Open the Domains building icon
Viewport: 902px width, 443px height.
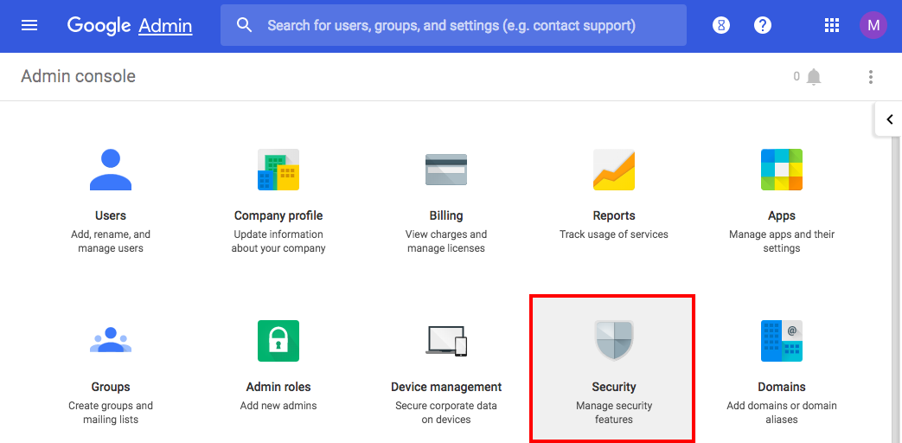point(782,341)
